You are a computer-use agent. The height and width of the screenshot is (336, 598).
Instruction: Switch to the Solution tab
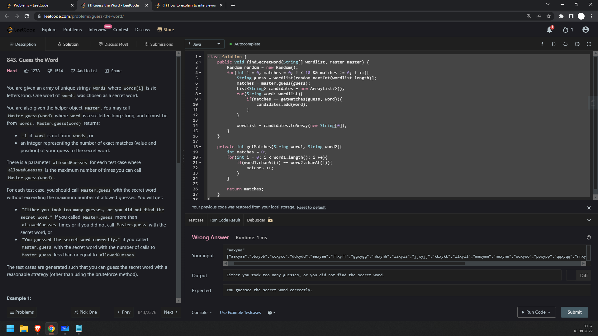68,44
